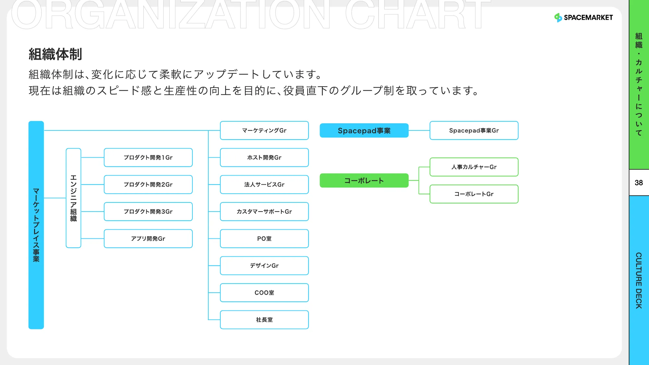Select the プロダクト開発3Gr box

pos(148,212)
